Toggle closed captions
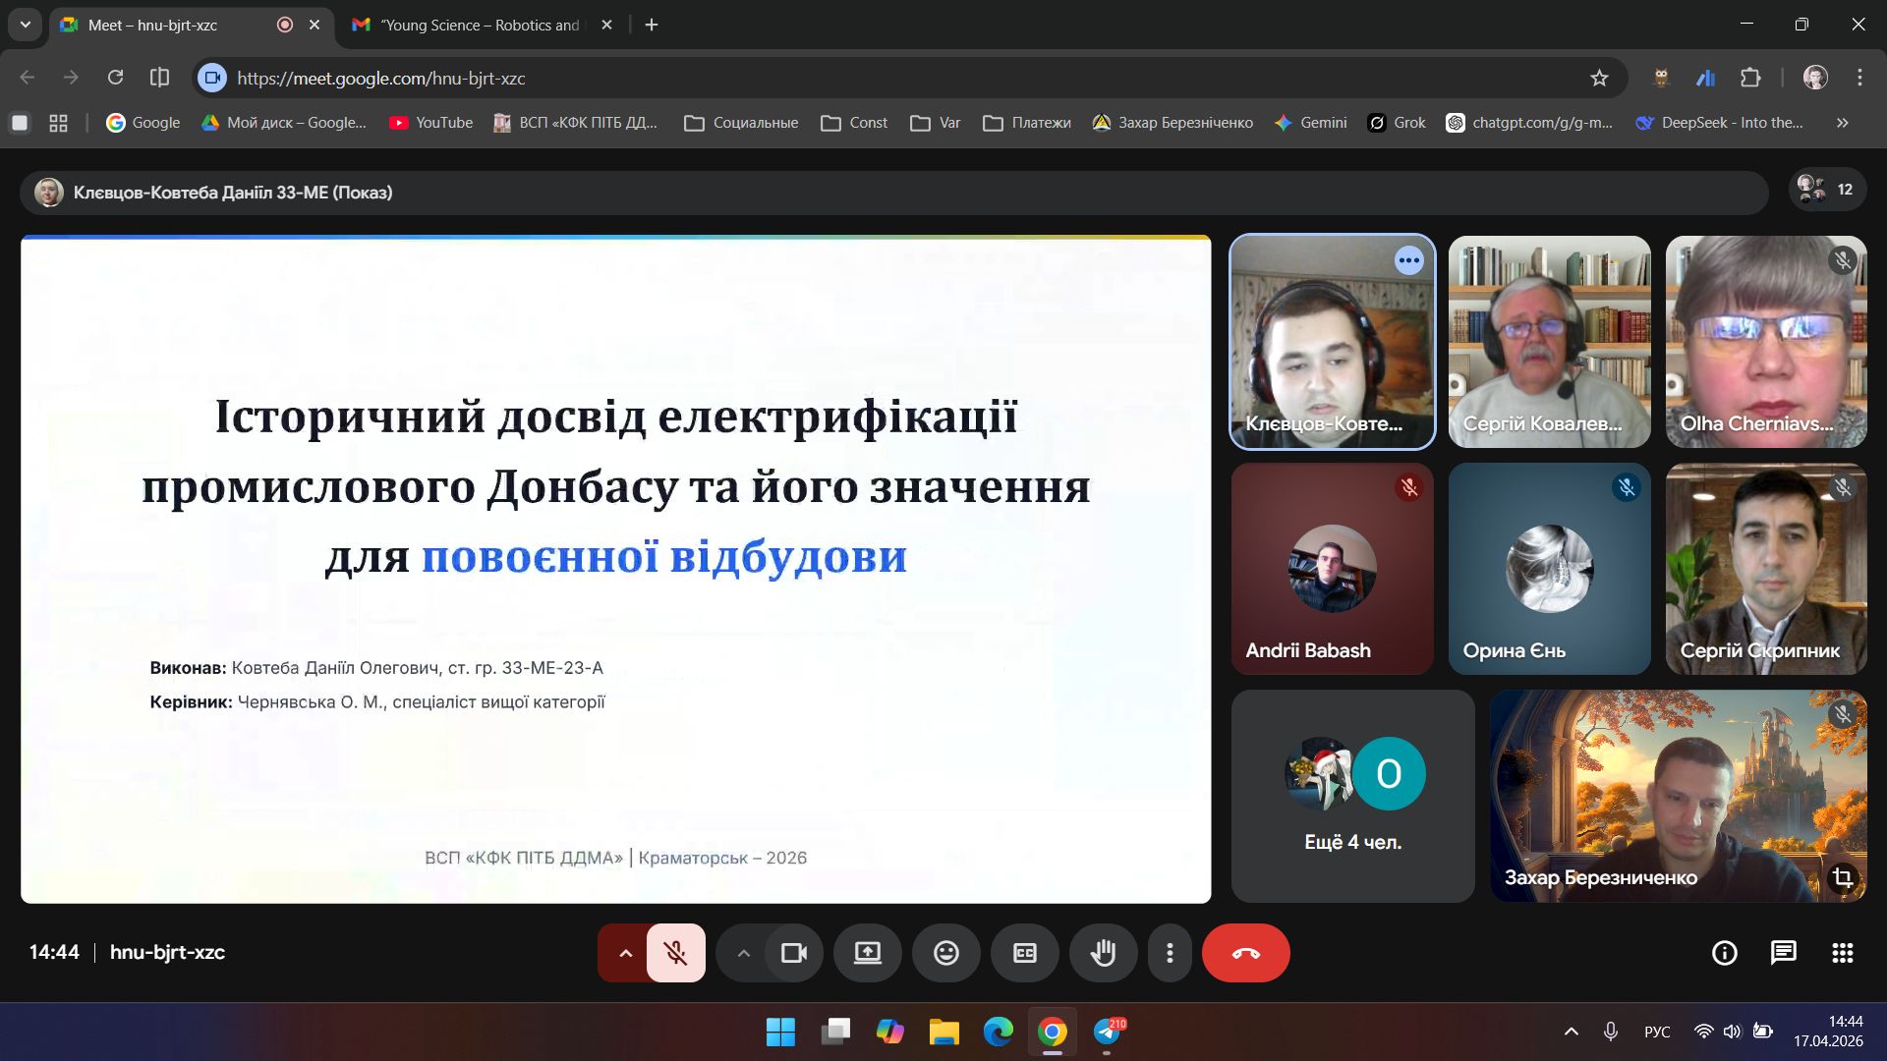 [x=1024, y=953]
